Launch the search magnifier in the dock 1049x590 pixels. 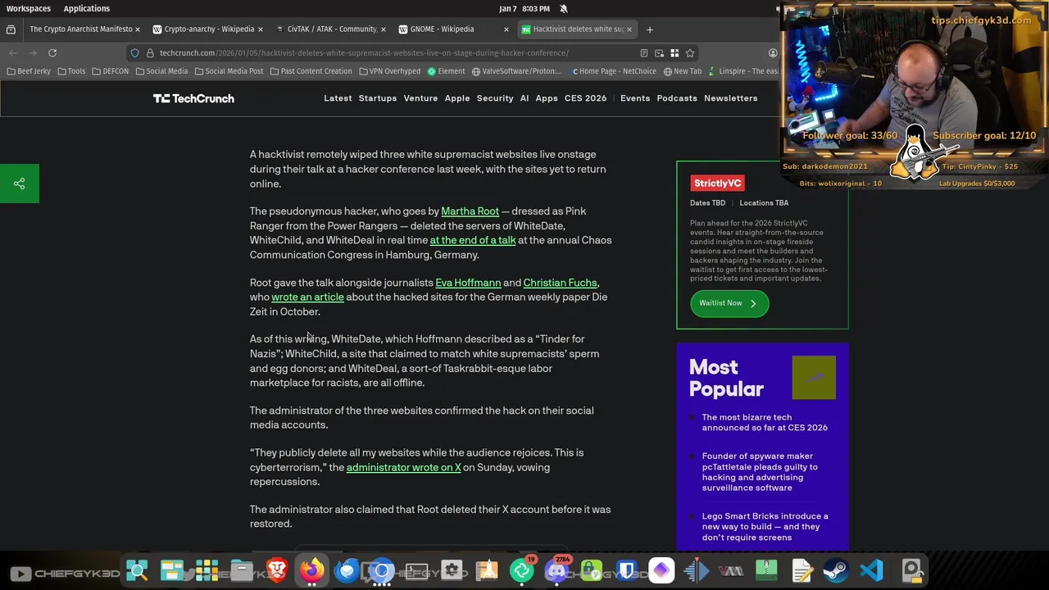point(138,570)
